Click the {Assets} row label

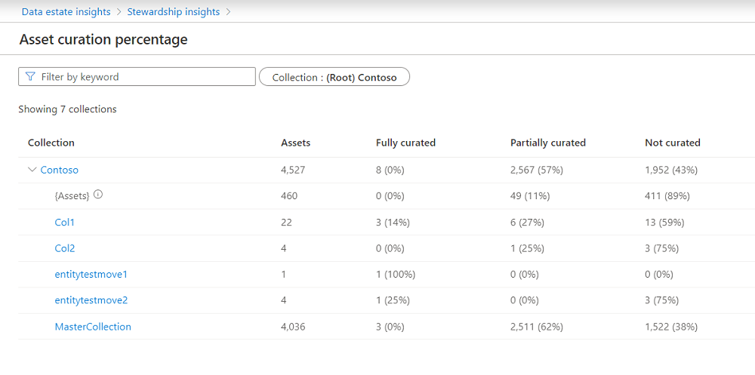coord(72,195)
